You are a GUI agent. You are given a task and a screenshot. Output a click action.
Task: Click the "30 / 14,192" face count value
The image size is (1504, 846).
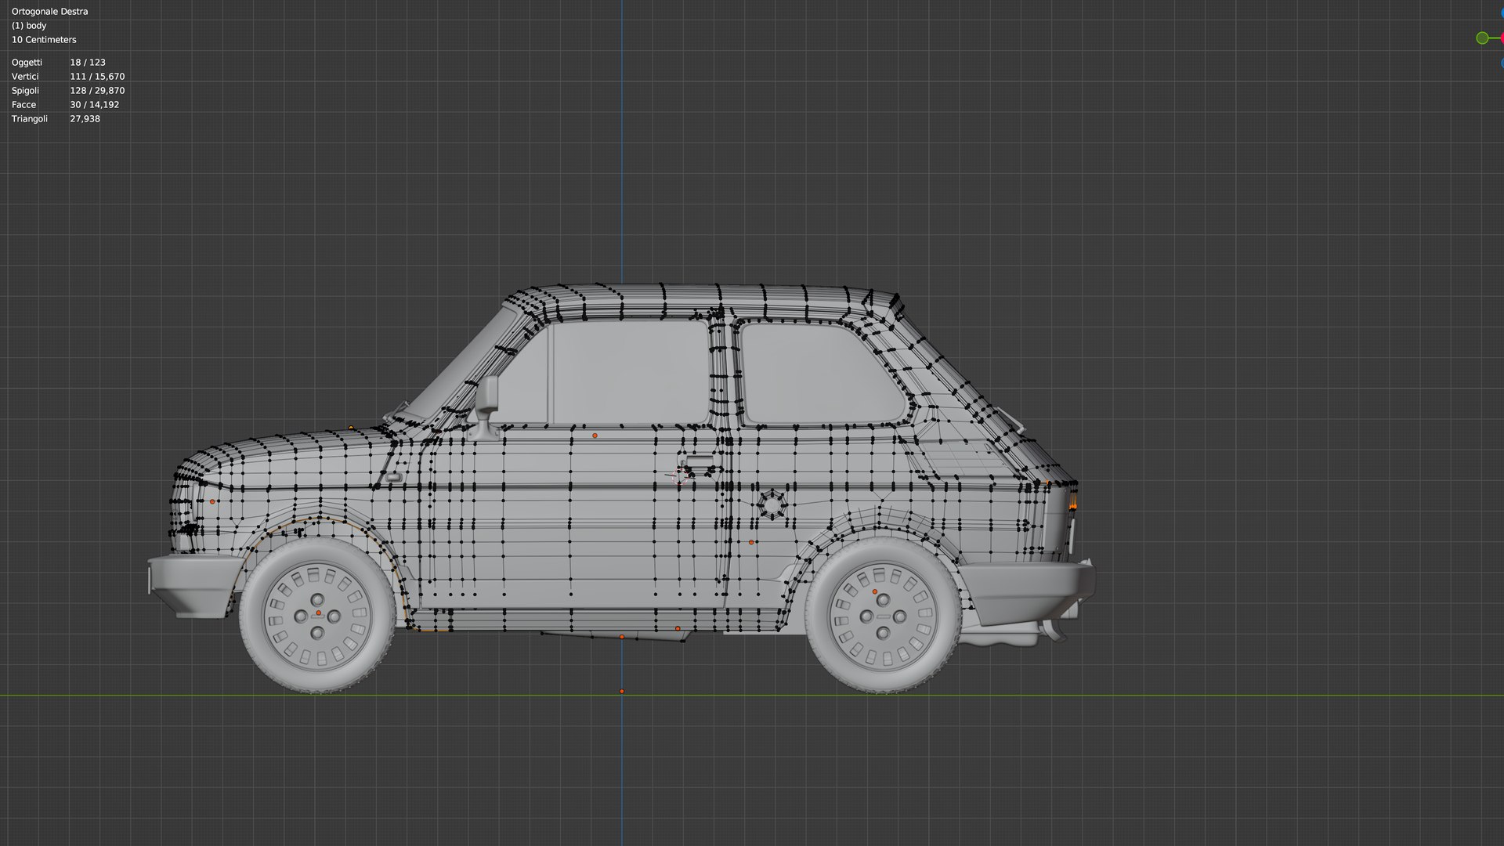(x=95, y=105)
